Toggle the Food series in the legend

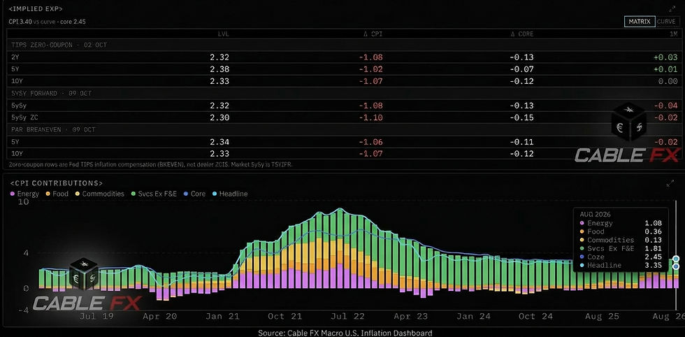57,194
